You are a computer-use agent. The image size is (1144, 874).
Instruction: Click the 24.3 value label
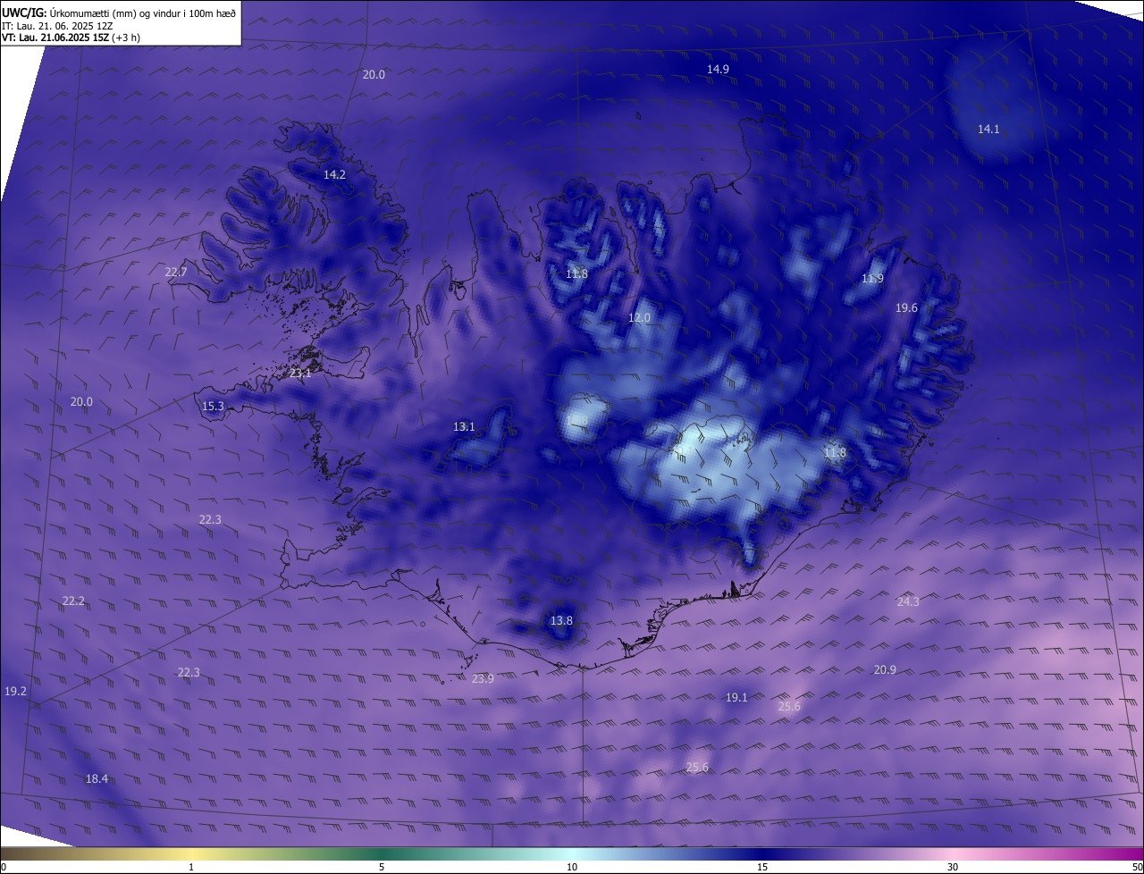tap(908, 601)
